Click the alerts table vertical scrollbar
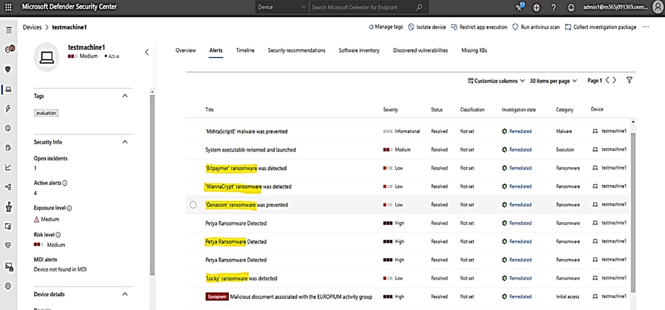Image resolution: width=665 pixels, height=310 pixels. coord(634,212)
